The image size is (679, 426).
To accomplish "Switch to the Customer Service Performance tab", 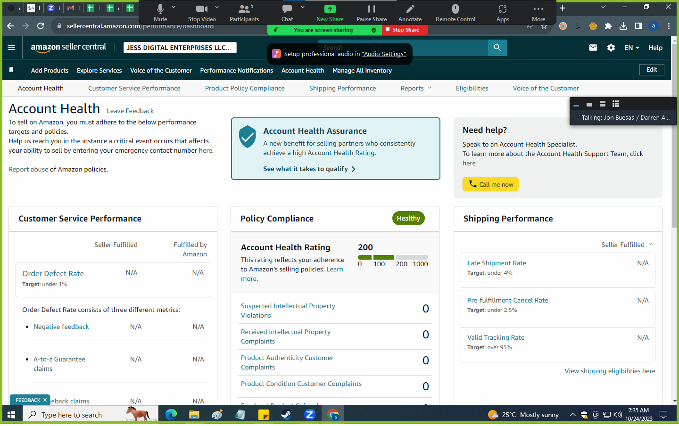I will 134,88.
